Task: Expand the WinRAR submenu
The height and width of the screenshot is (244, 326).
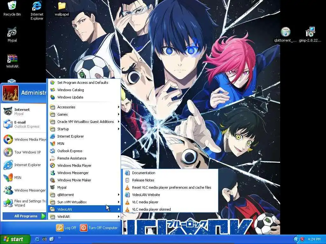Action: 84,217
